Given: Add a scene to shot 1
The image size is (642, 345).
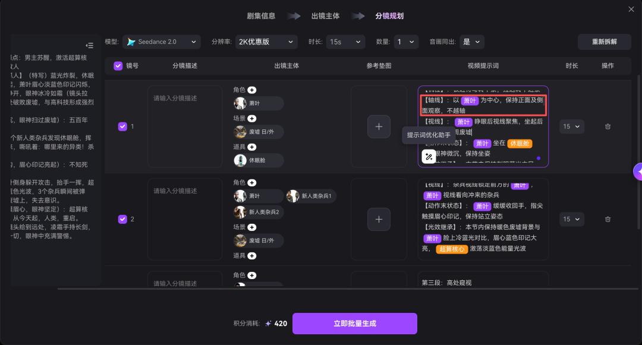Looking at the screenshot, I should tap(252, 119).
